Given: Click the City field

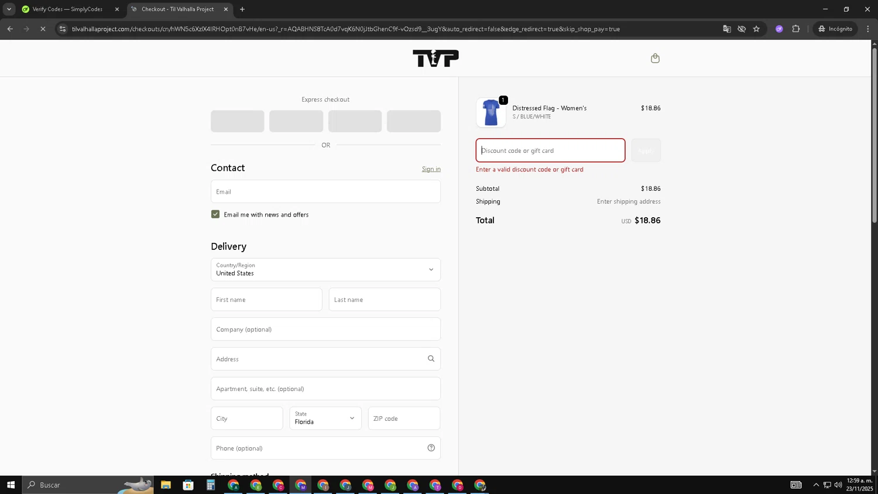Looking at the screenshot, I should 246,418.
